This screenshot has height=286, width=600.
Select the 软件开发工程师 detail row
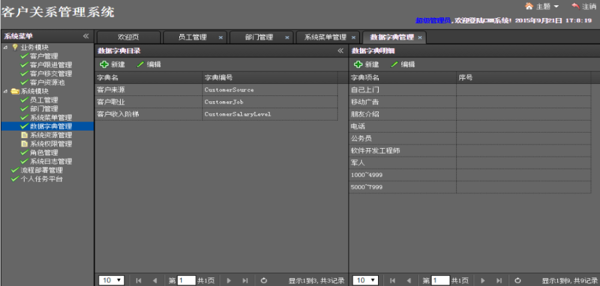(470, 151)
